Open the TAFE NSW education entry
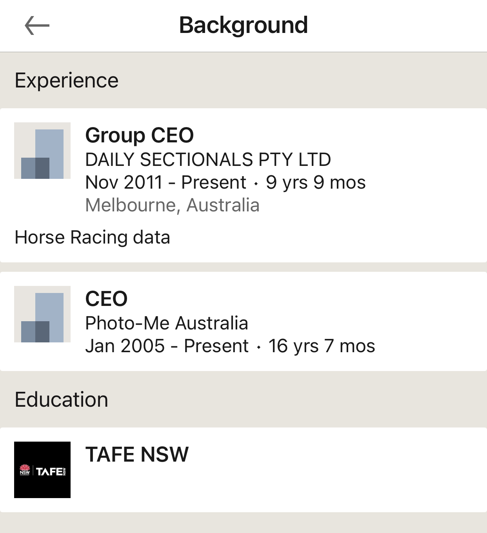Viewport: 487px width, 533px height. [x=243, y=470]
